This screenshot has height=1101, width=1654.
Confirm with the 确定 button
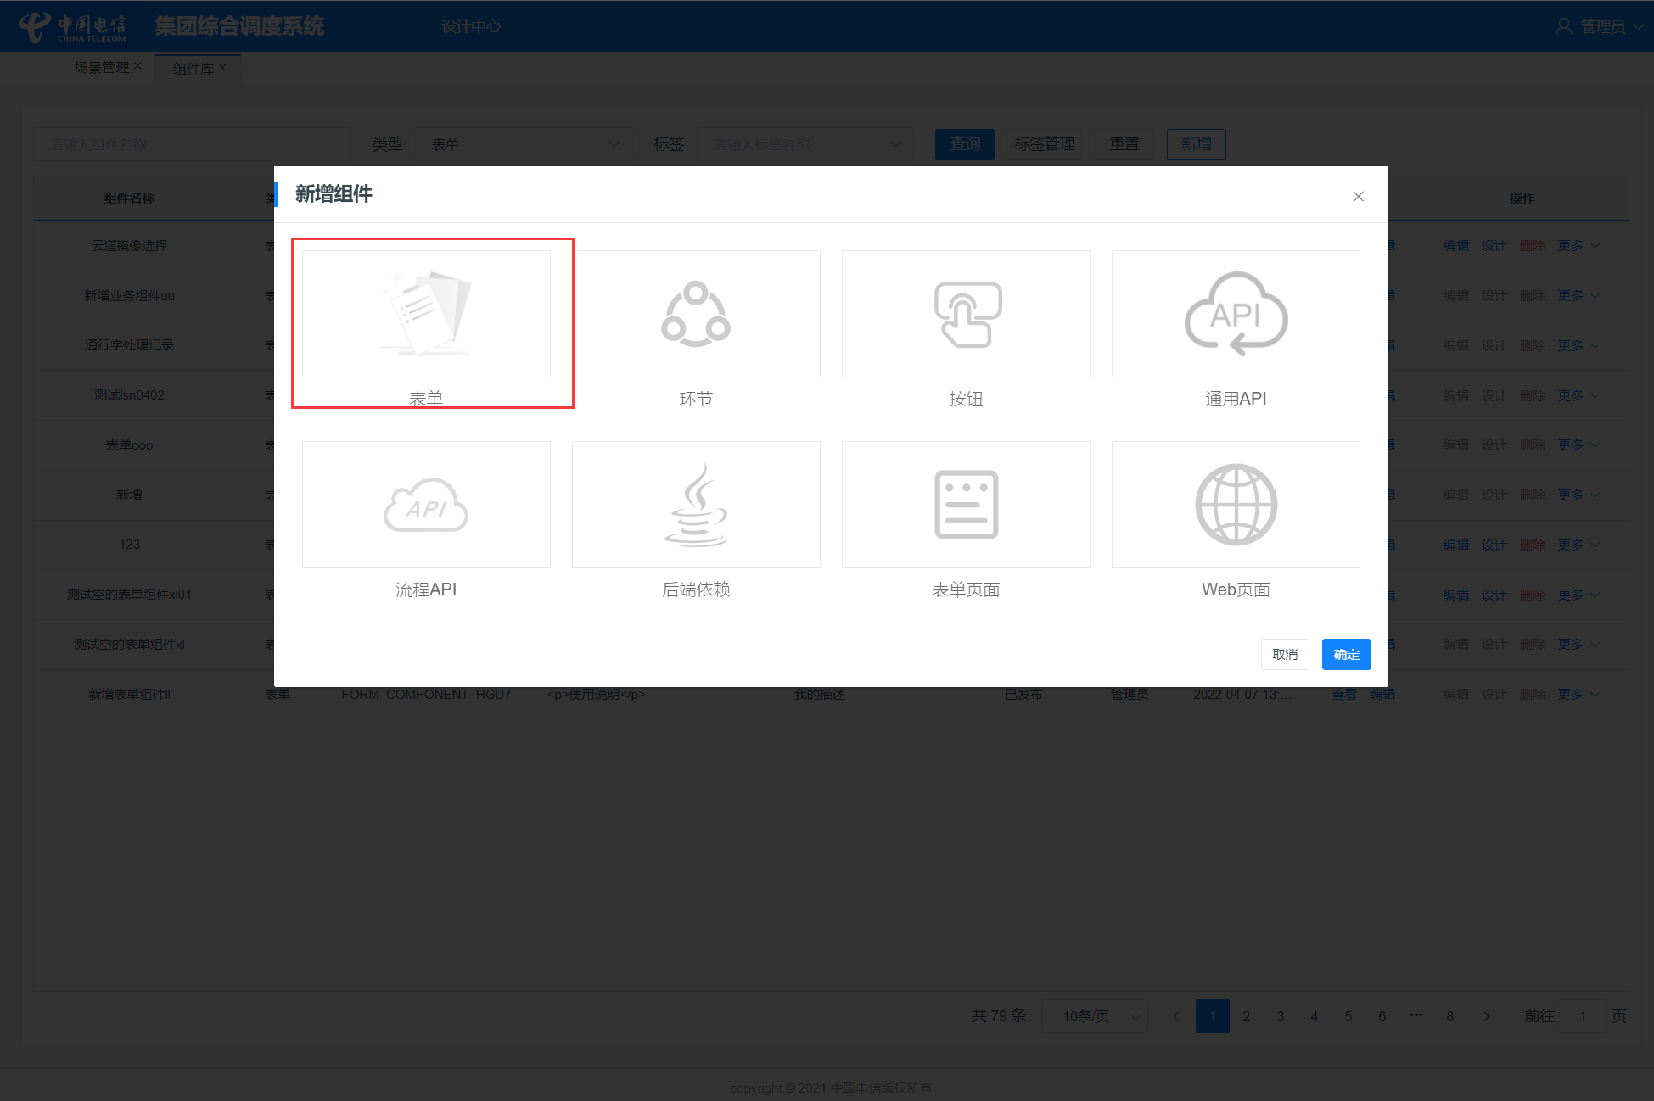1346,654
